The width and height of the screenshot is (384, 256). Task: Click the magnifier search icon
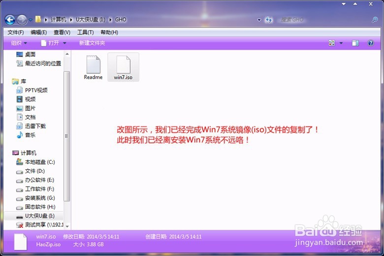[x=375, y=20]
